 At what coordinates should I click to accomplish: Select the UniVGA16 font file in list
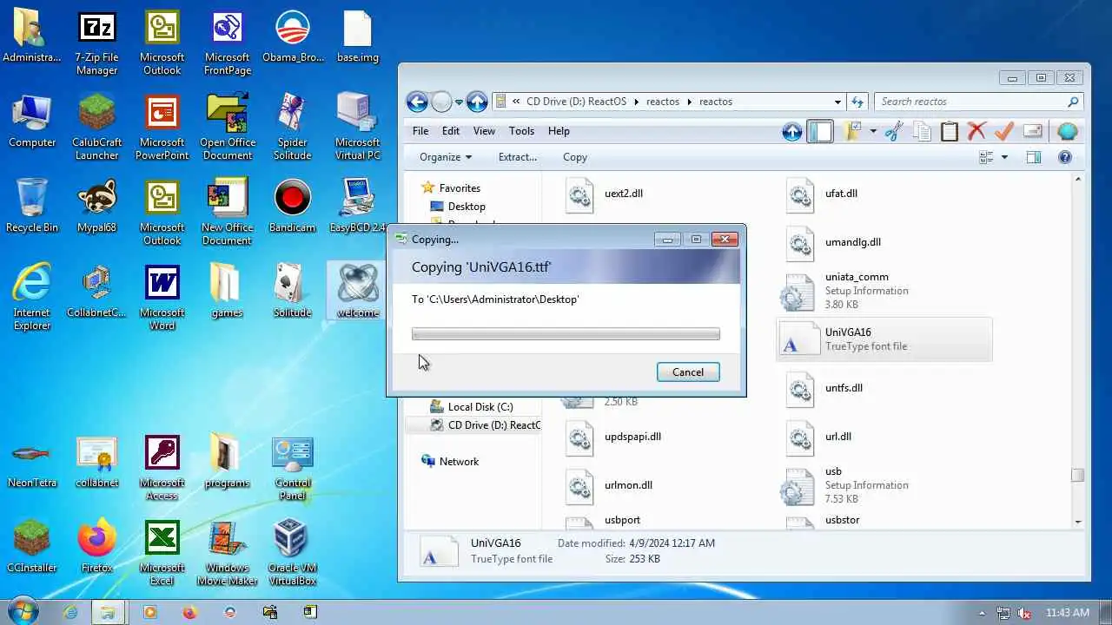[884, 339]
